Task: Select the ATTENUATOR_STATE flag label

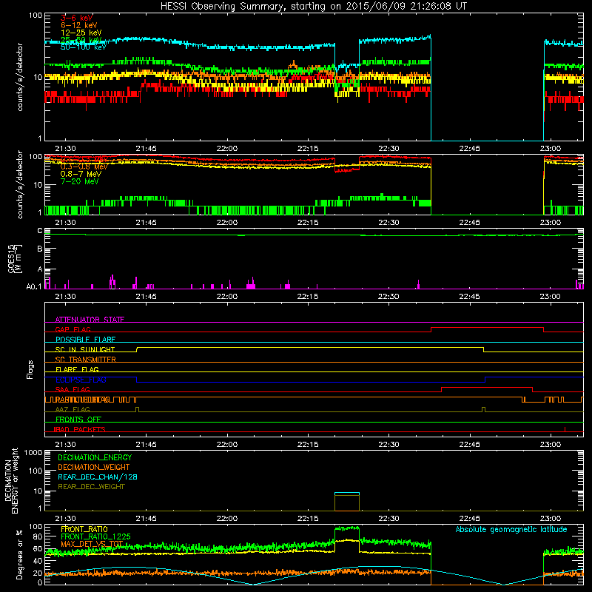Action: point(90,320)
